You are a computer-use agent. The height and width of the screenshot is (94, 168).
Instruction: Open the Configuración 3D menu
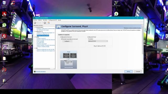click(x=52, y=20)
